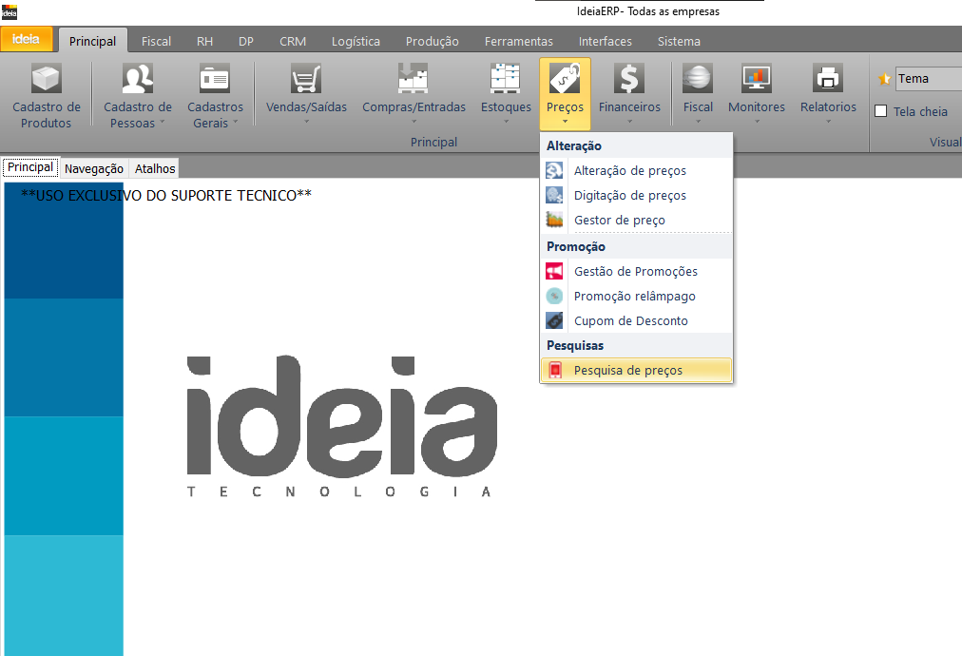Select Cupom de Desconto menu item
The image size is (962, 656).
[x=630, y=321]
